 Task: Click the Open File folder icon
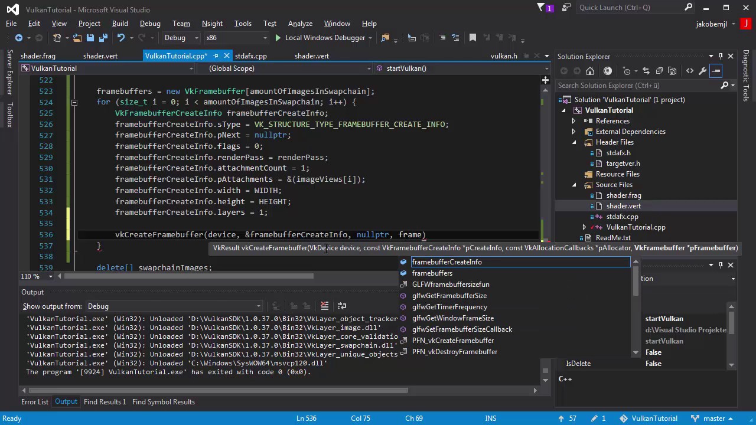[77, 38]
